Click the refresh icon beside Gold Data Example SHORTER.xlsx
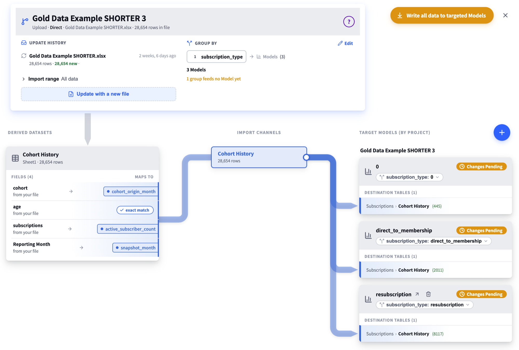 (24, 56)
